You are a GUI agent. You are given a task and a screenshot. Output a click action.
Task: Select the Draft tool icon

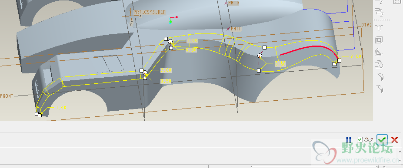point(379,64)
